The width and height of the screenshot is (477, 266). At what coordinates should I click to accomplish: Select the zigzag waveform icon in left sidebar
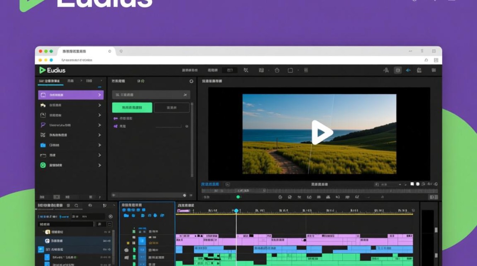pos(43,135)
